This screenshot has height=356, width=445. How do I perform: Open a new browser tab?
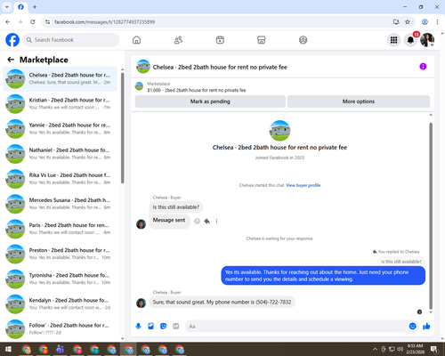[35, 7]
